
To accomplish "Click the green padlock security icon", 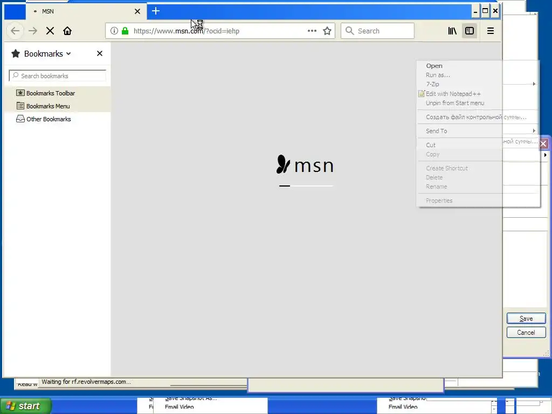I will [125, 31].
